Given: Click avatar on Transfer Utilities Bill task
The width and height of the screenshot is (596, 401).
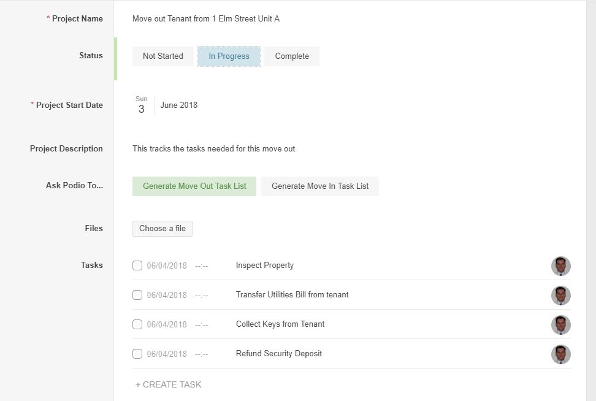Looking at the screenshot, I should click(560, 296).
